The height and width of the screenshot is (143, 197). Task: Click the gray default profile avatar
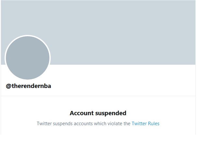[x=28, y=58]
